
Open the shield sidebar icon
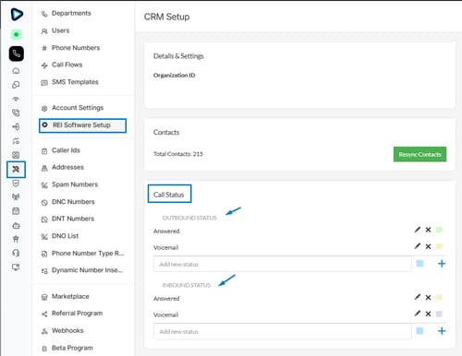click(x=16, y=184)
